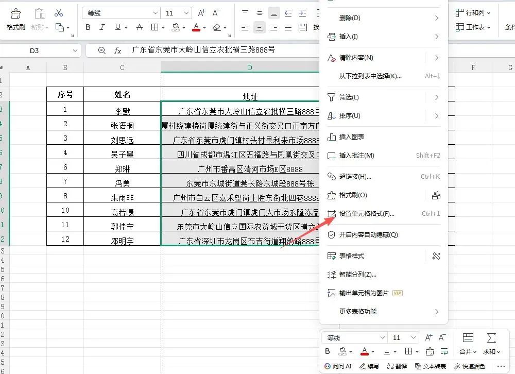Choose Pick From Drop-down List (从下拉列表中选择)
515x374 pixels.
[384, 76]
